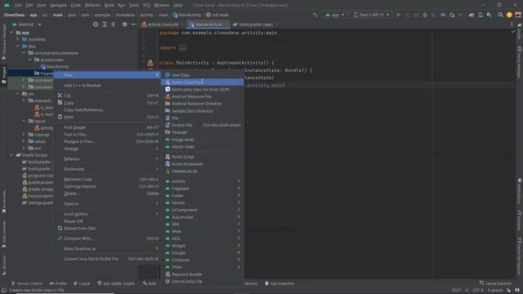The height and width of the screenshot is (294, 523).
Task: Click Reload from Disk entry
Action: 107,229
